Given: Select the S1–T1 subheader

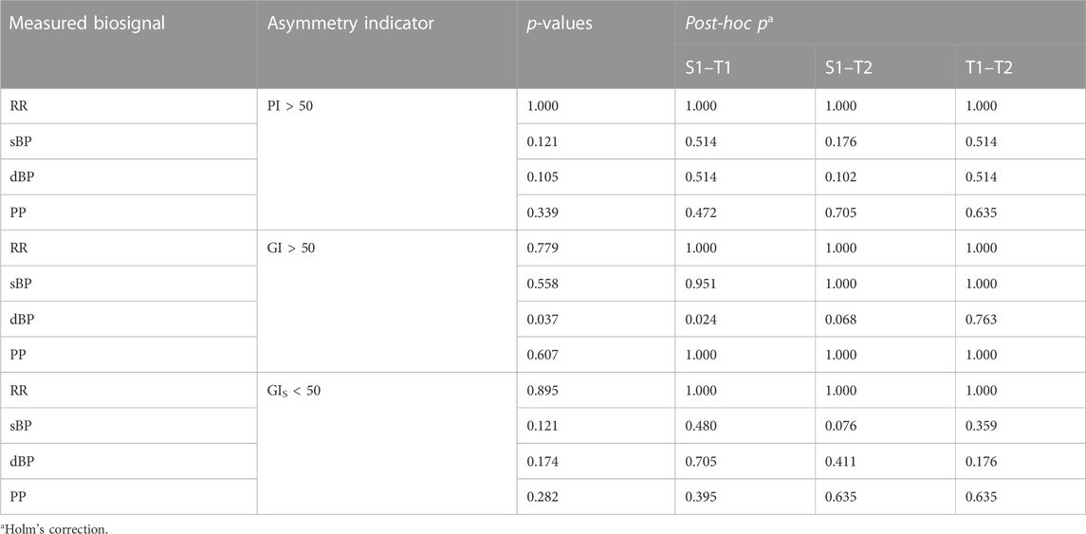Looking at the screenshot, I should [x=745, y=66].
